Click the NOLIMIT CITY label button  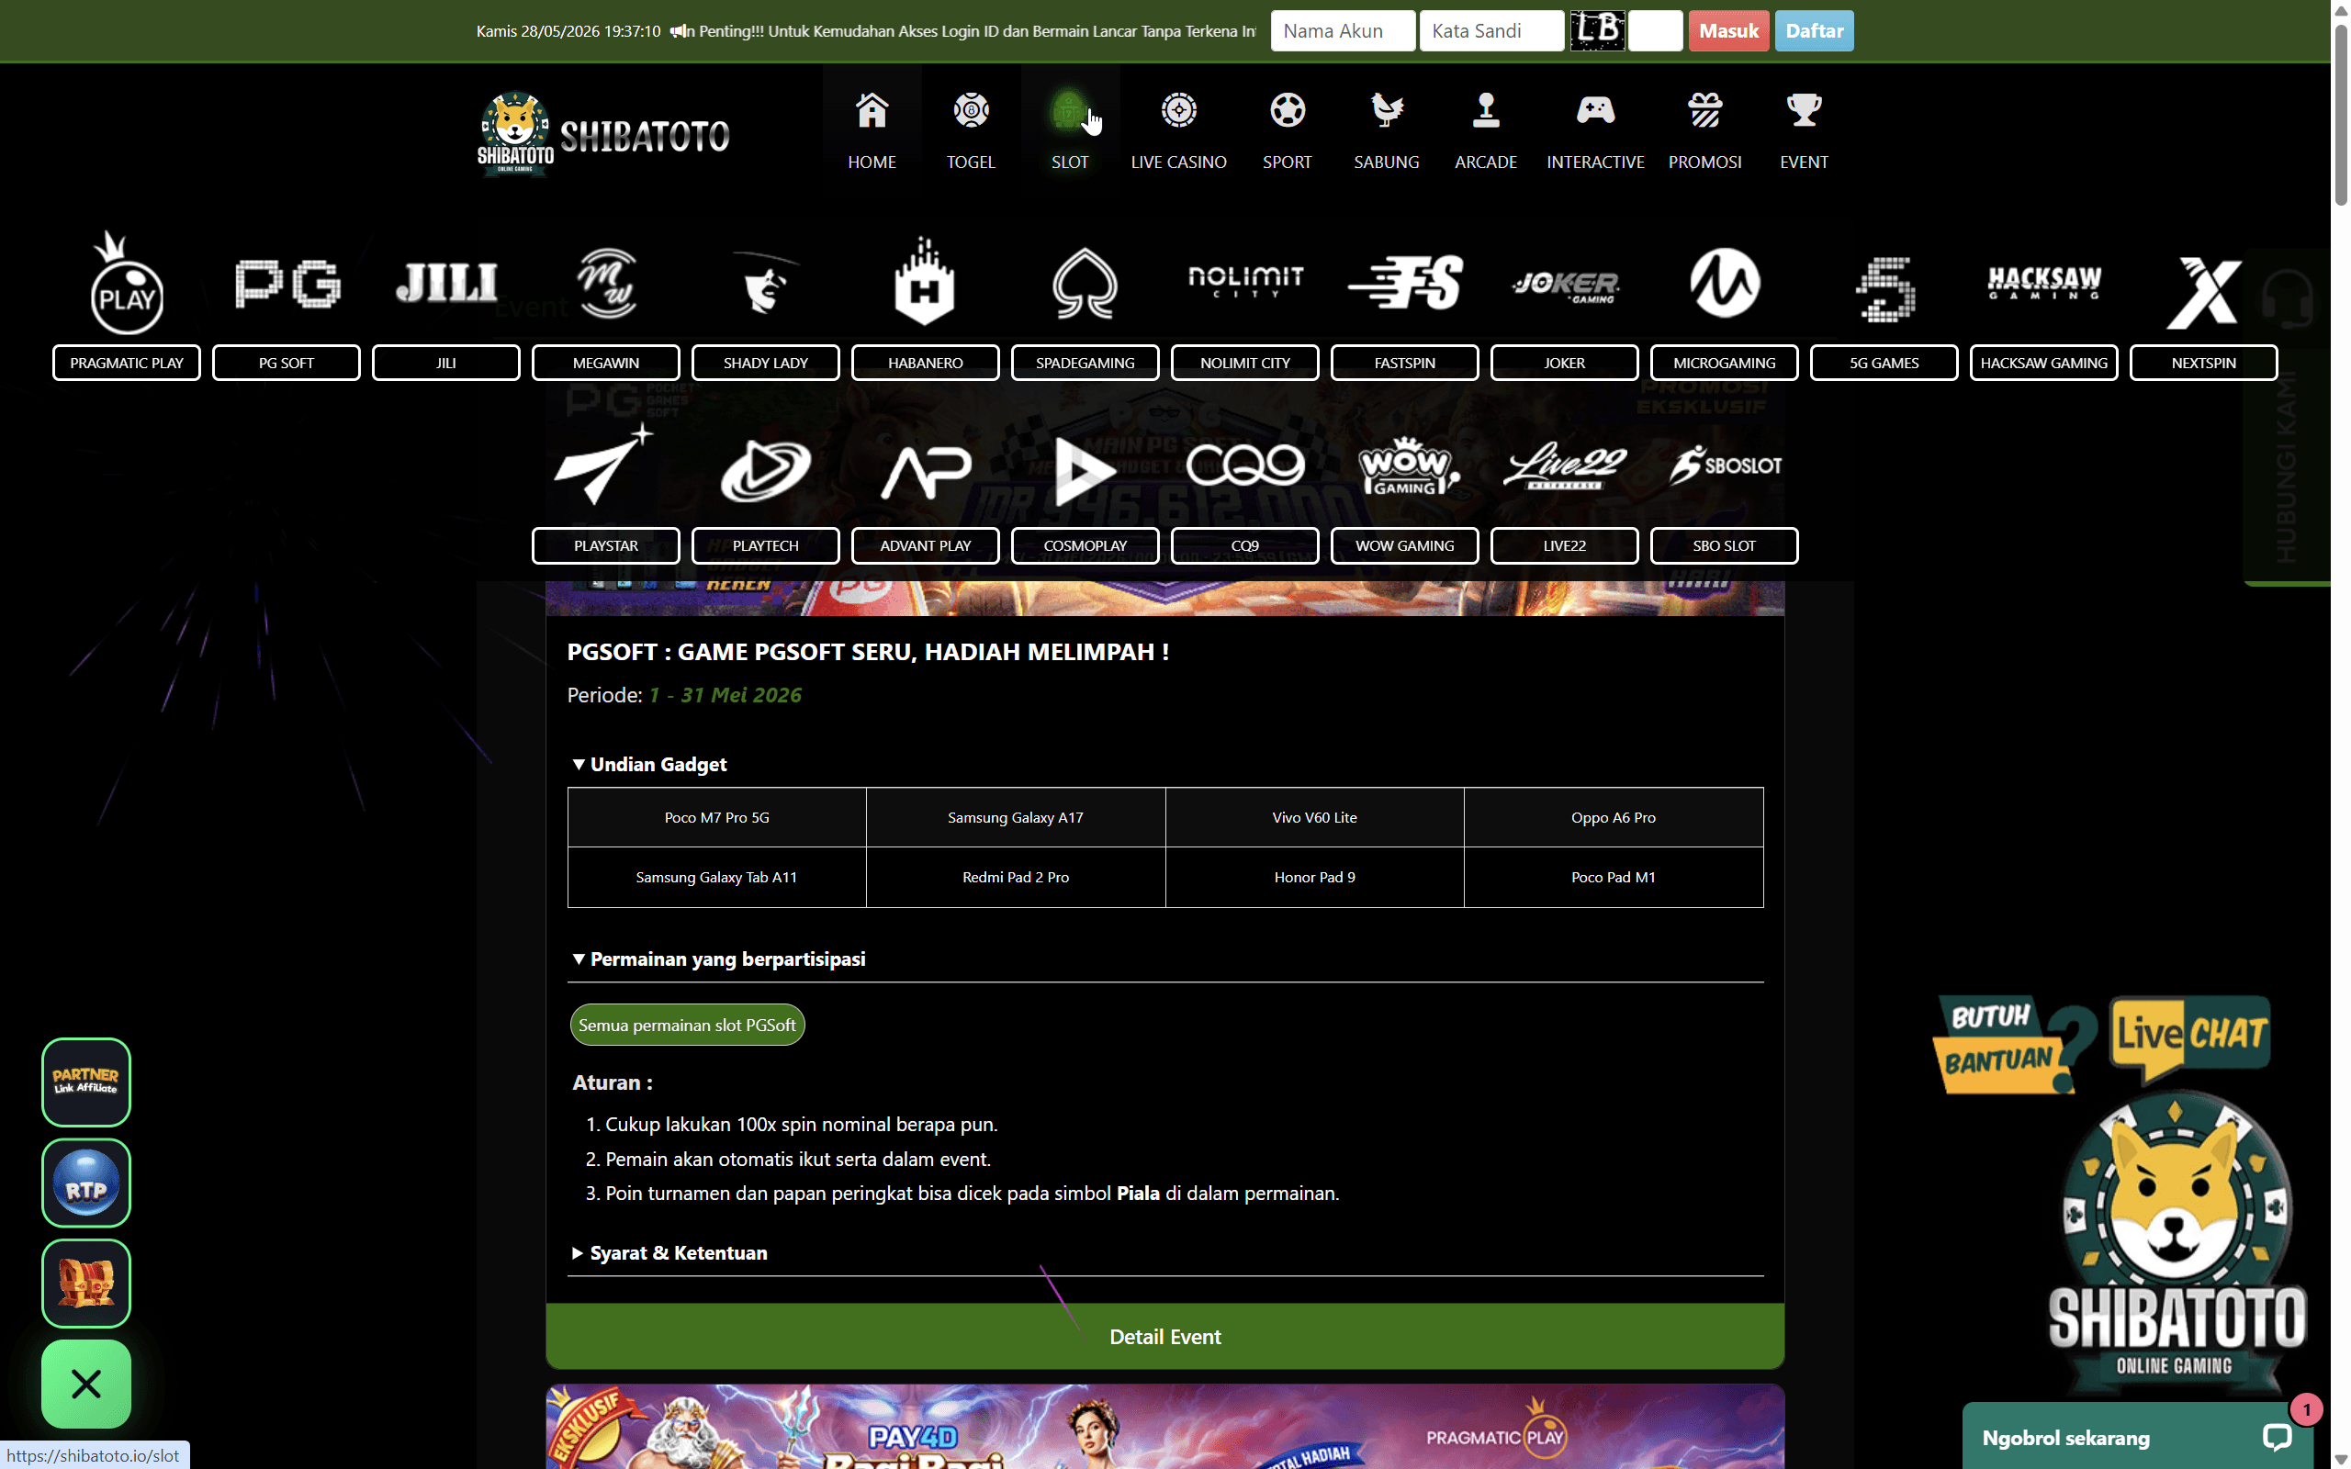(x=1245, y=363)
